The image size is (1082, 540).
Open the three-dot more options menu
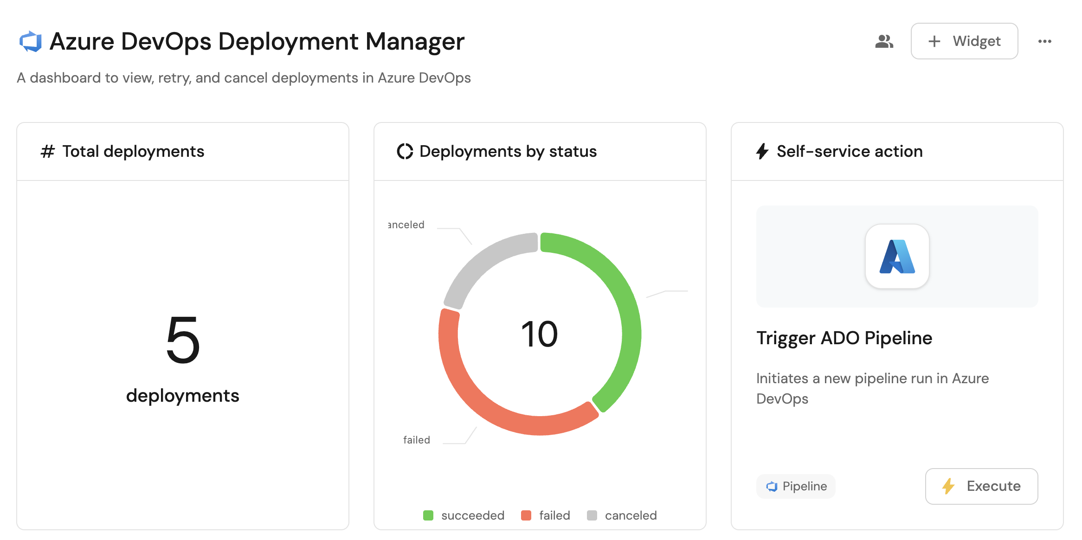1044,41
